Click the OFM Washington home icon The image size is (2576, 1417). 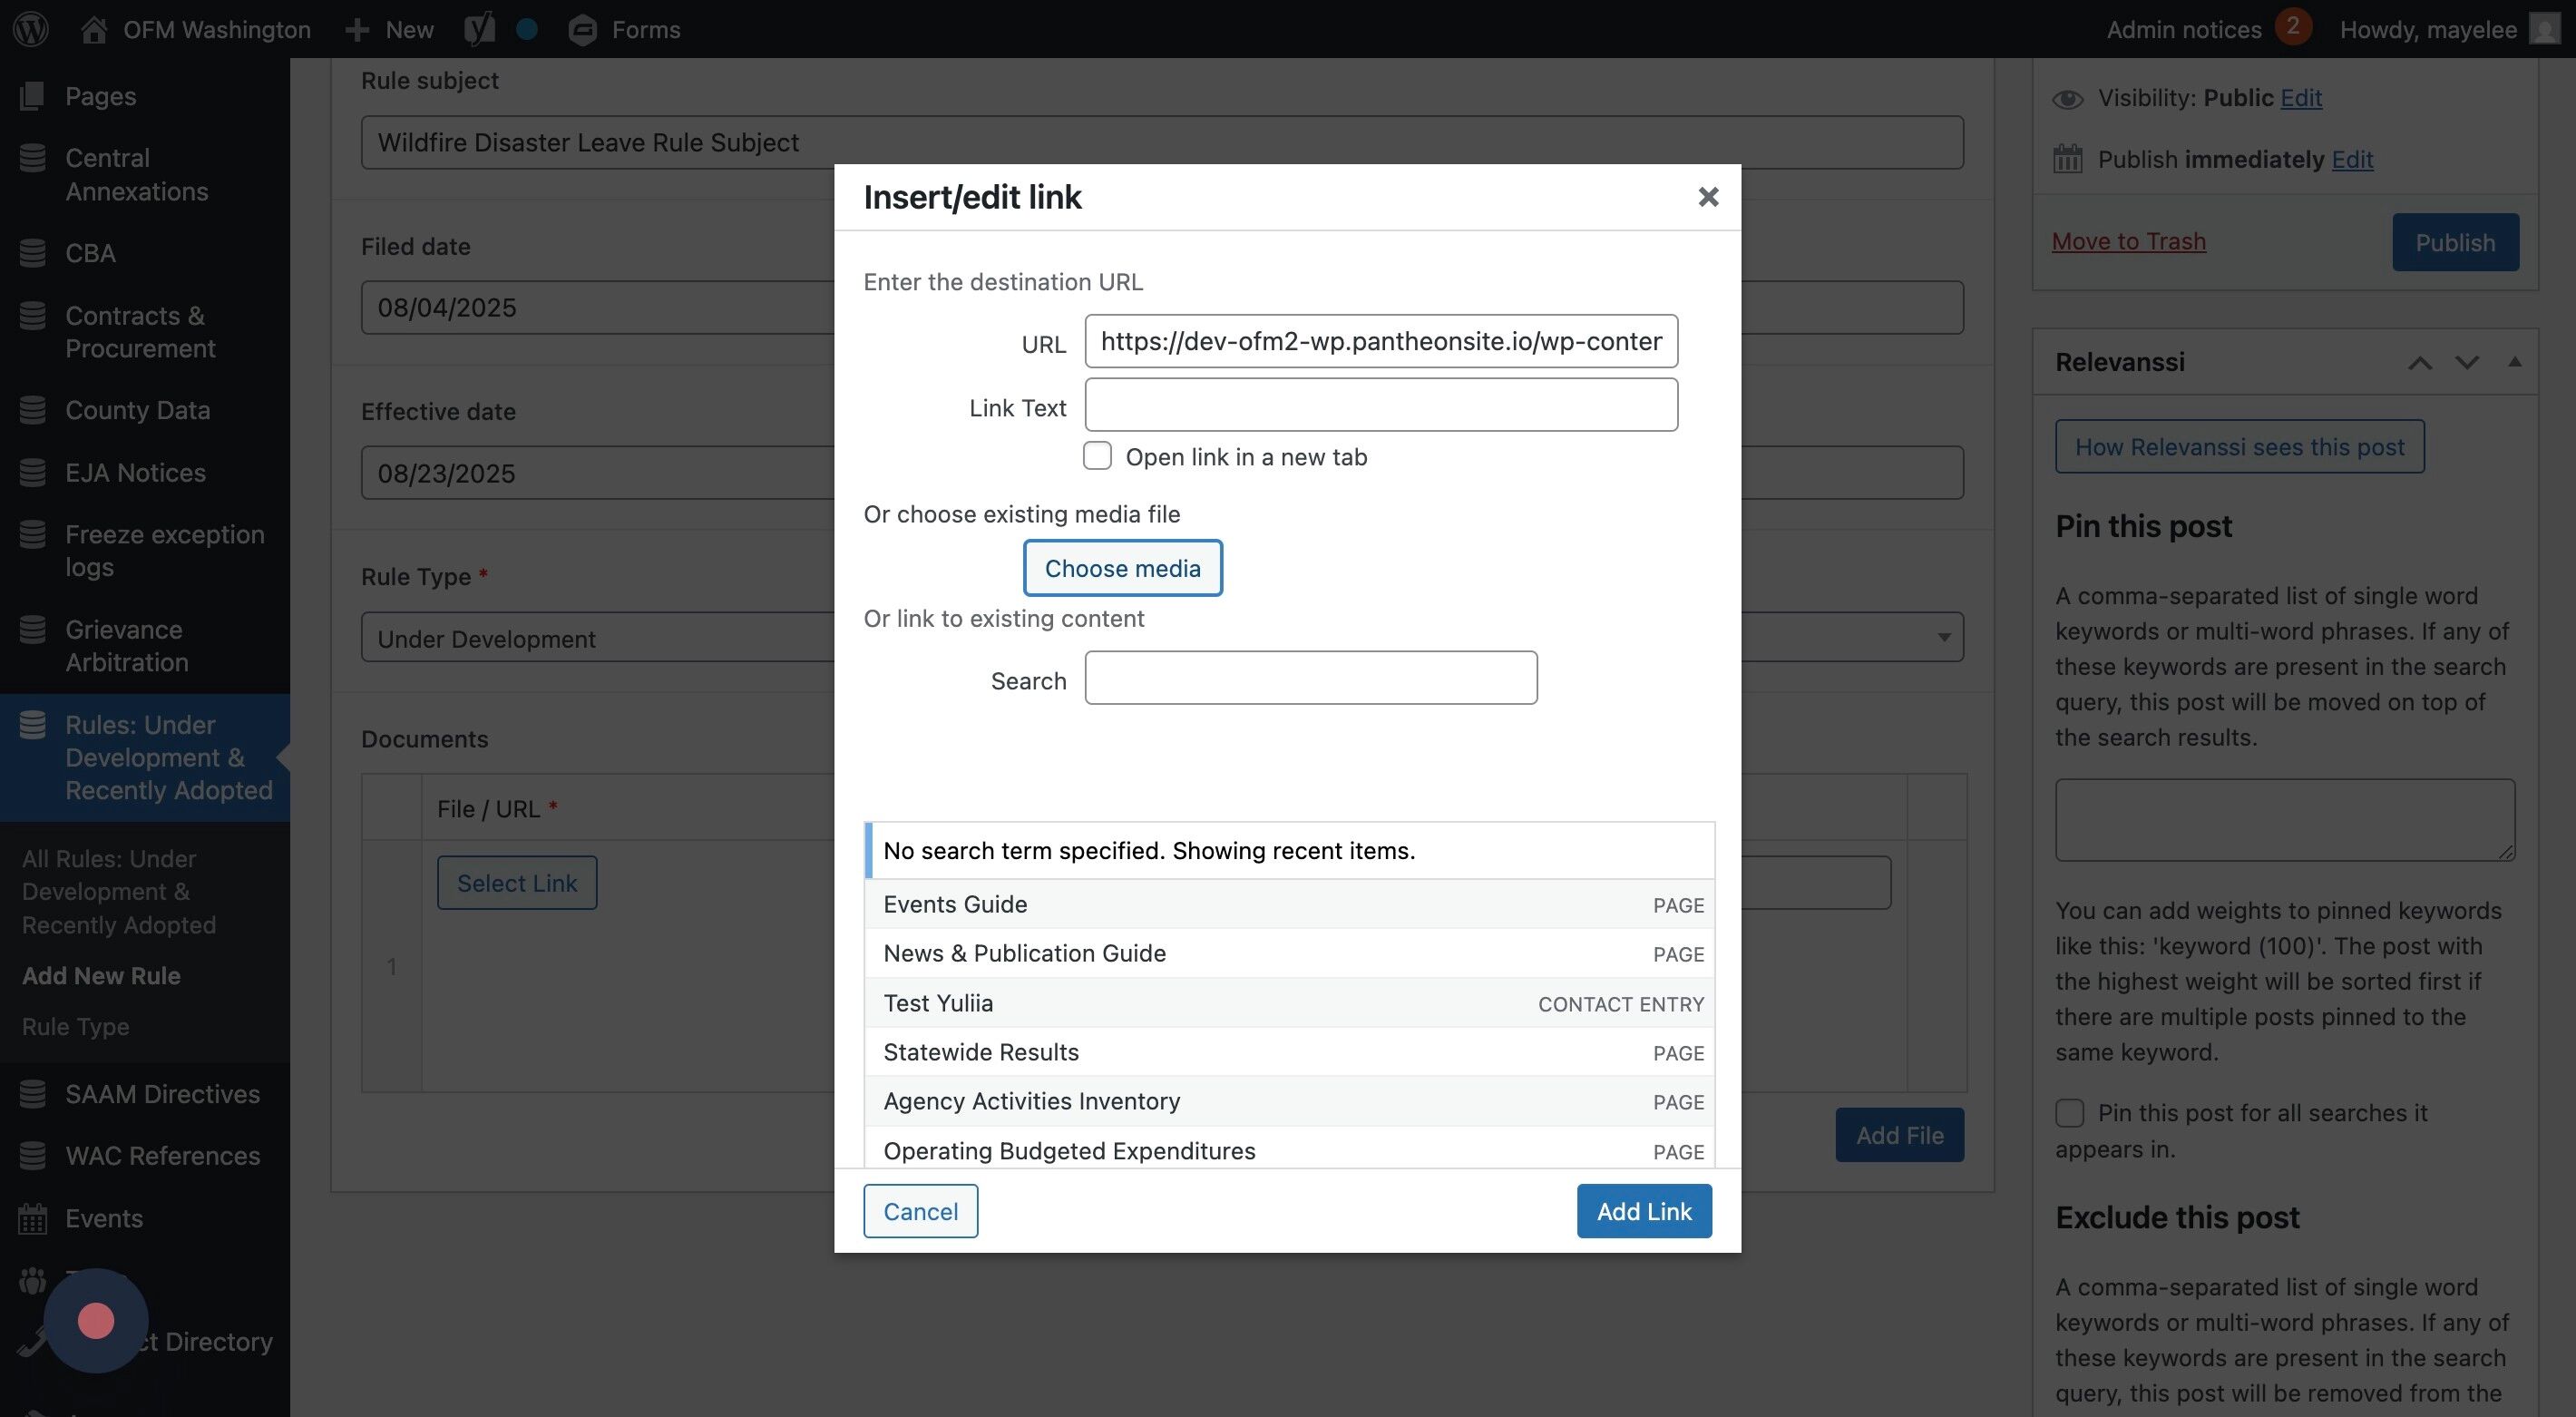(94, 29)
